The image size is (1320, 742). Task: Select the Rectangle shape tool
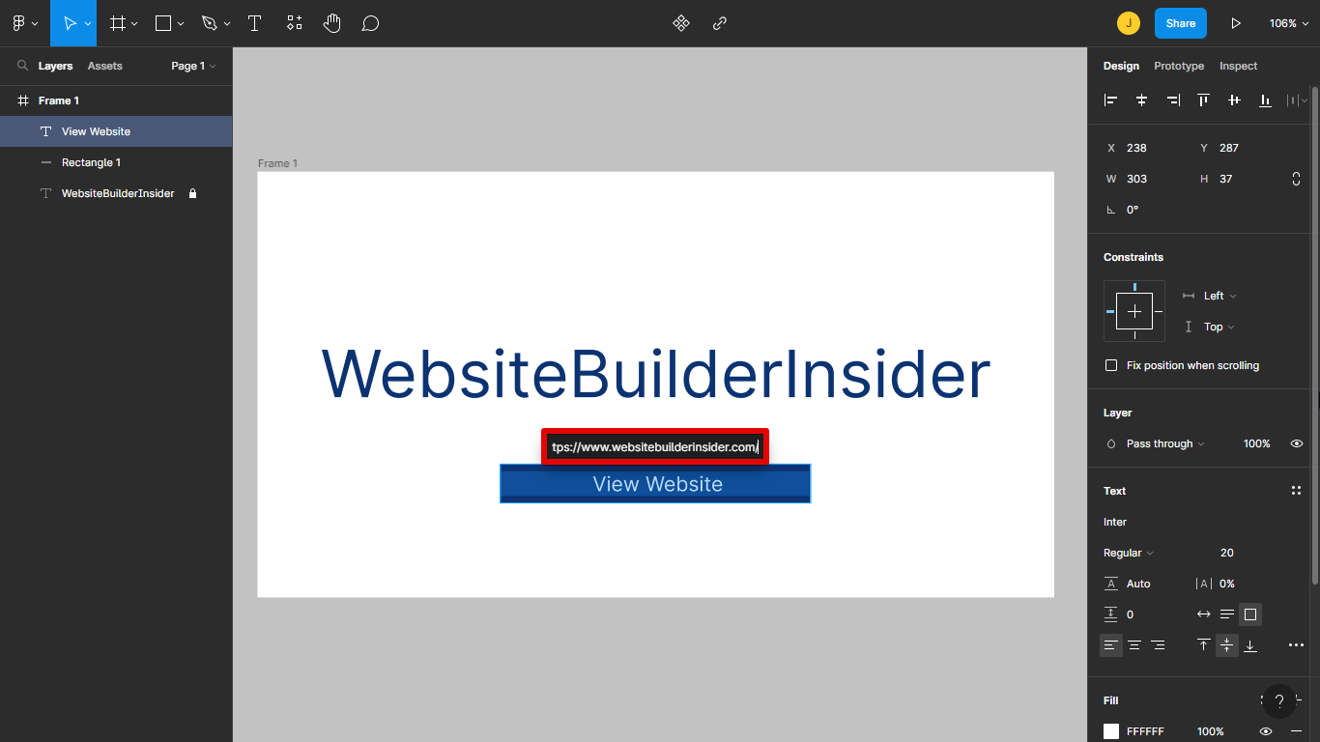[x=163, y=23]
